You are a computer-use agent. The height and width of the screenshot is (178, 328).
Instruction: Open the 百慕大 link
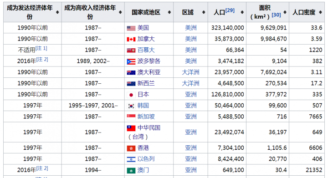(146, 50)
